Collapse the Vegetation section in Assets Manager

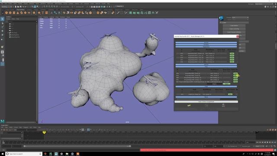tap(206, 47)
